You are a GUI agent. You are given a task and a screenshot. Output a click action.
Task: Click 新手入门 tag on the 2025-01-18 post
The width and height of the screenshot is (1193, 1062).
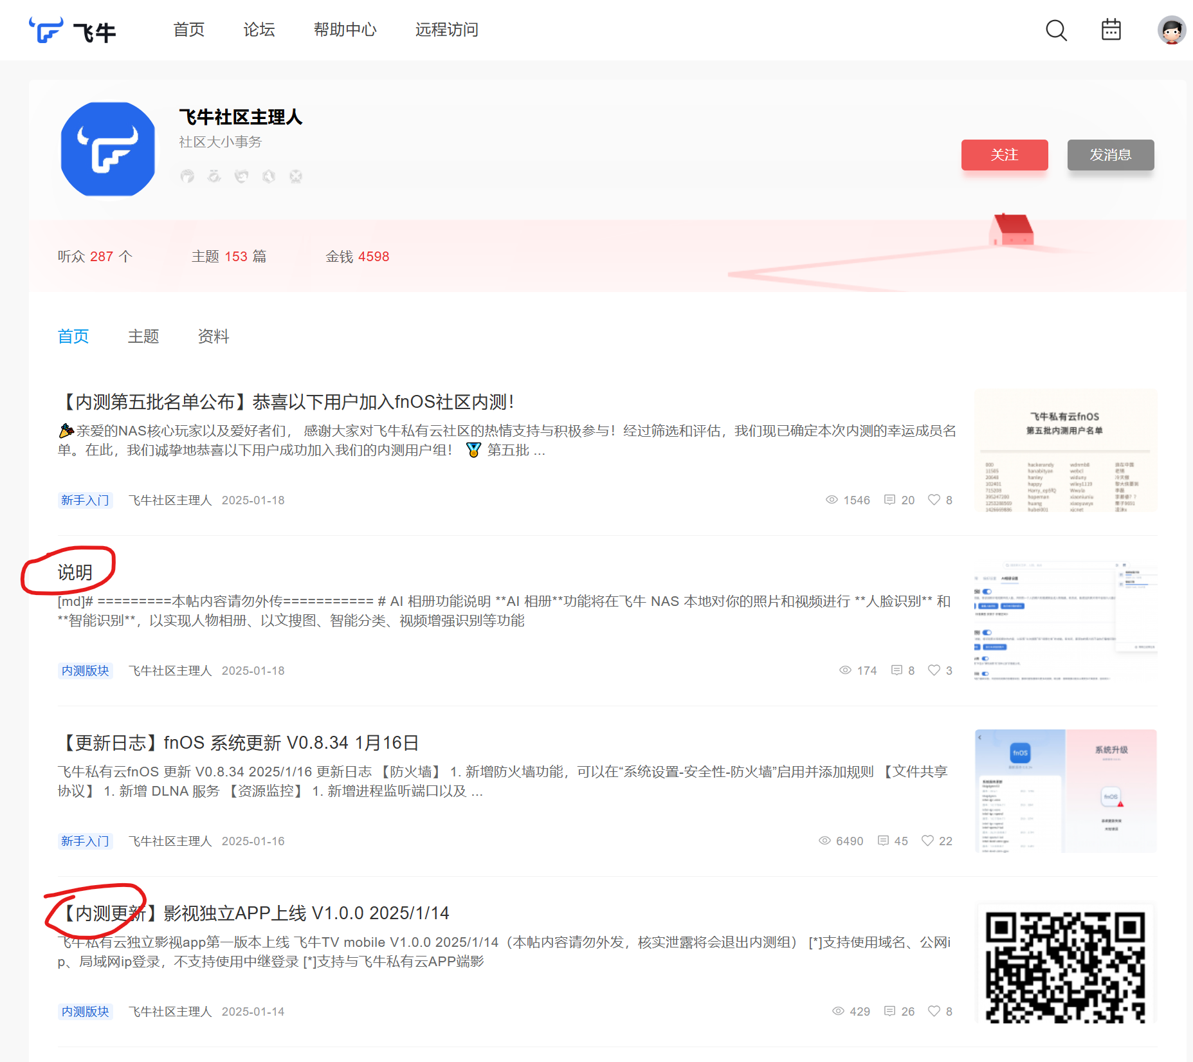pos(86,500)
